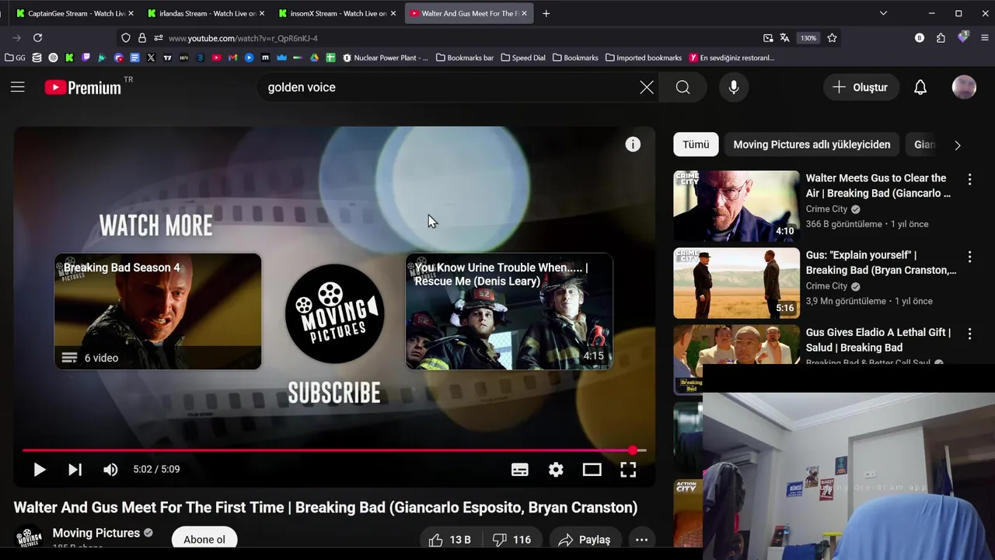The image size is (995, 560).
Task: Click progress bar scrubber handle
Action: [x=633, y=450]
